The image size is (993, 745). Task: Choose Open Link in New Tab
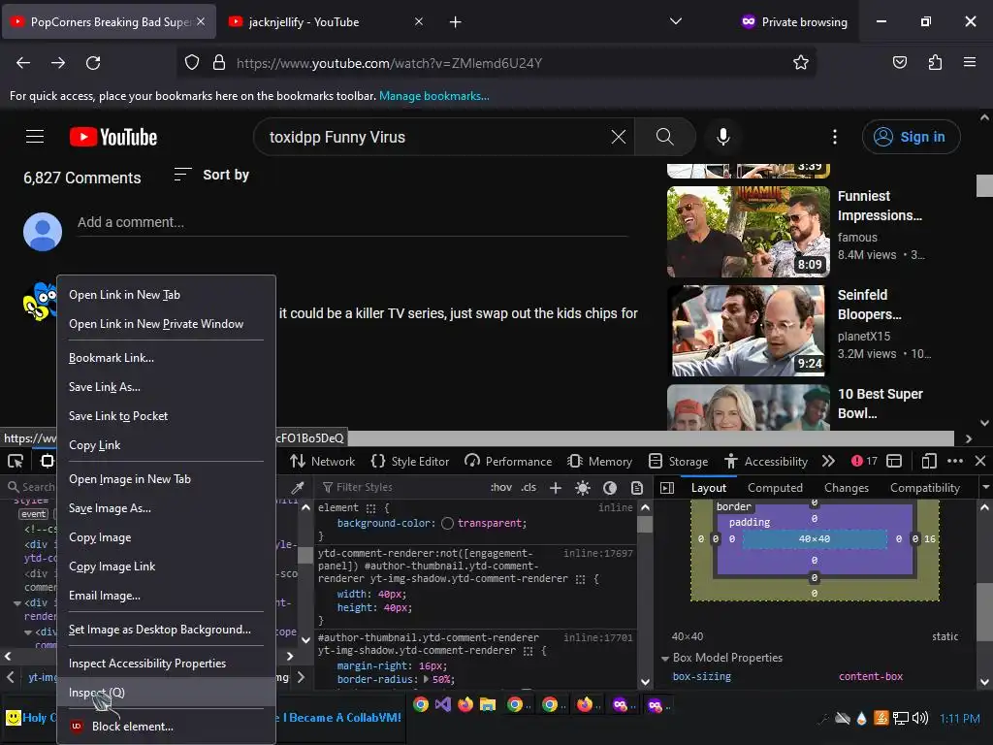[x=166, y=295]
